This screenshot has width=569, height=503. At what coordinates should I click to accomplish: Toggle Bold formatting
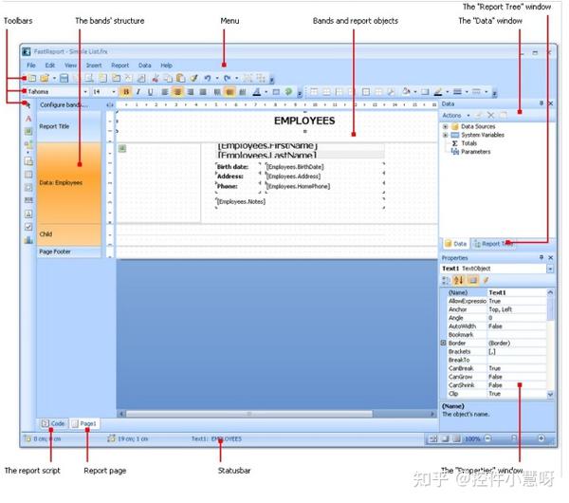(x=126, y=92)
